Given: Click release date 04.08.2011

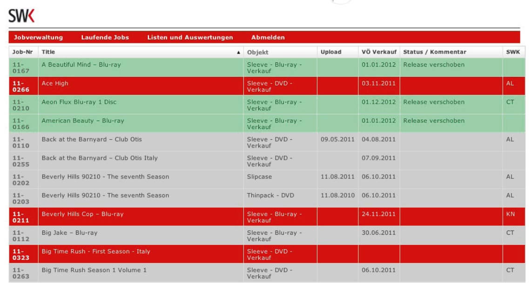Looking at the screenshot, I should pos(379,139).
